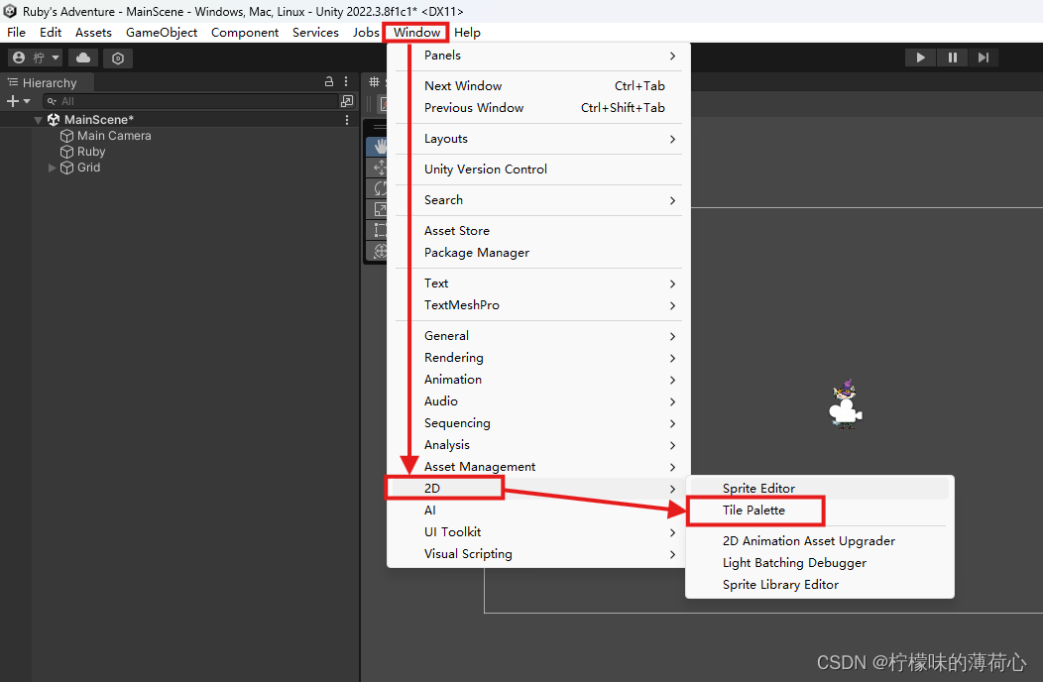This screenshot has width=1043, height=682.
Task: Open the Services menu
Action: click(315, 32)
